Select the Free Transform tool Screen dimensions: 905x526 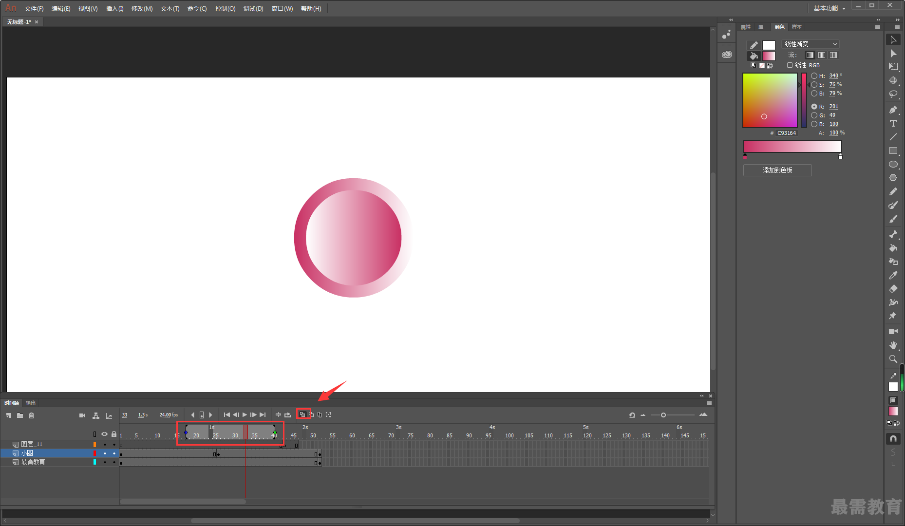coord(893,67)
